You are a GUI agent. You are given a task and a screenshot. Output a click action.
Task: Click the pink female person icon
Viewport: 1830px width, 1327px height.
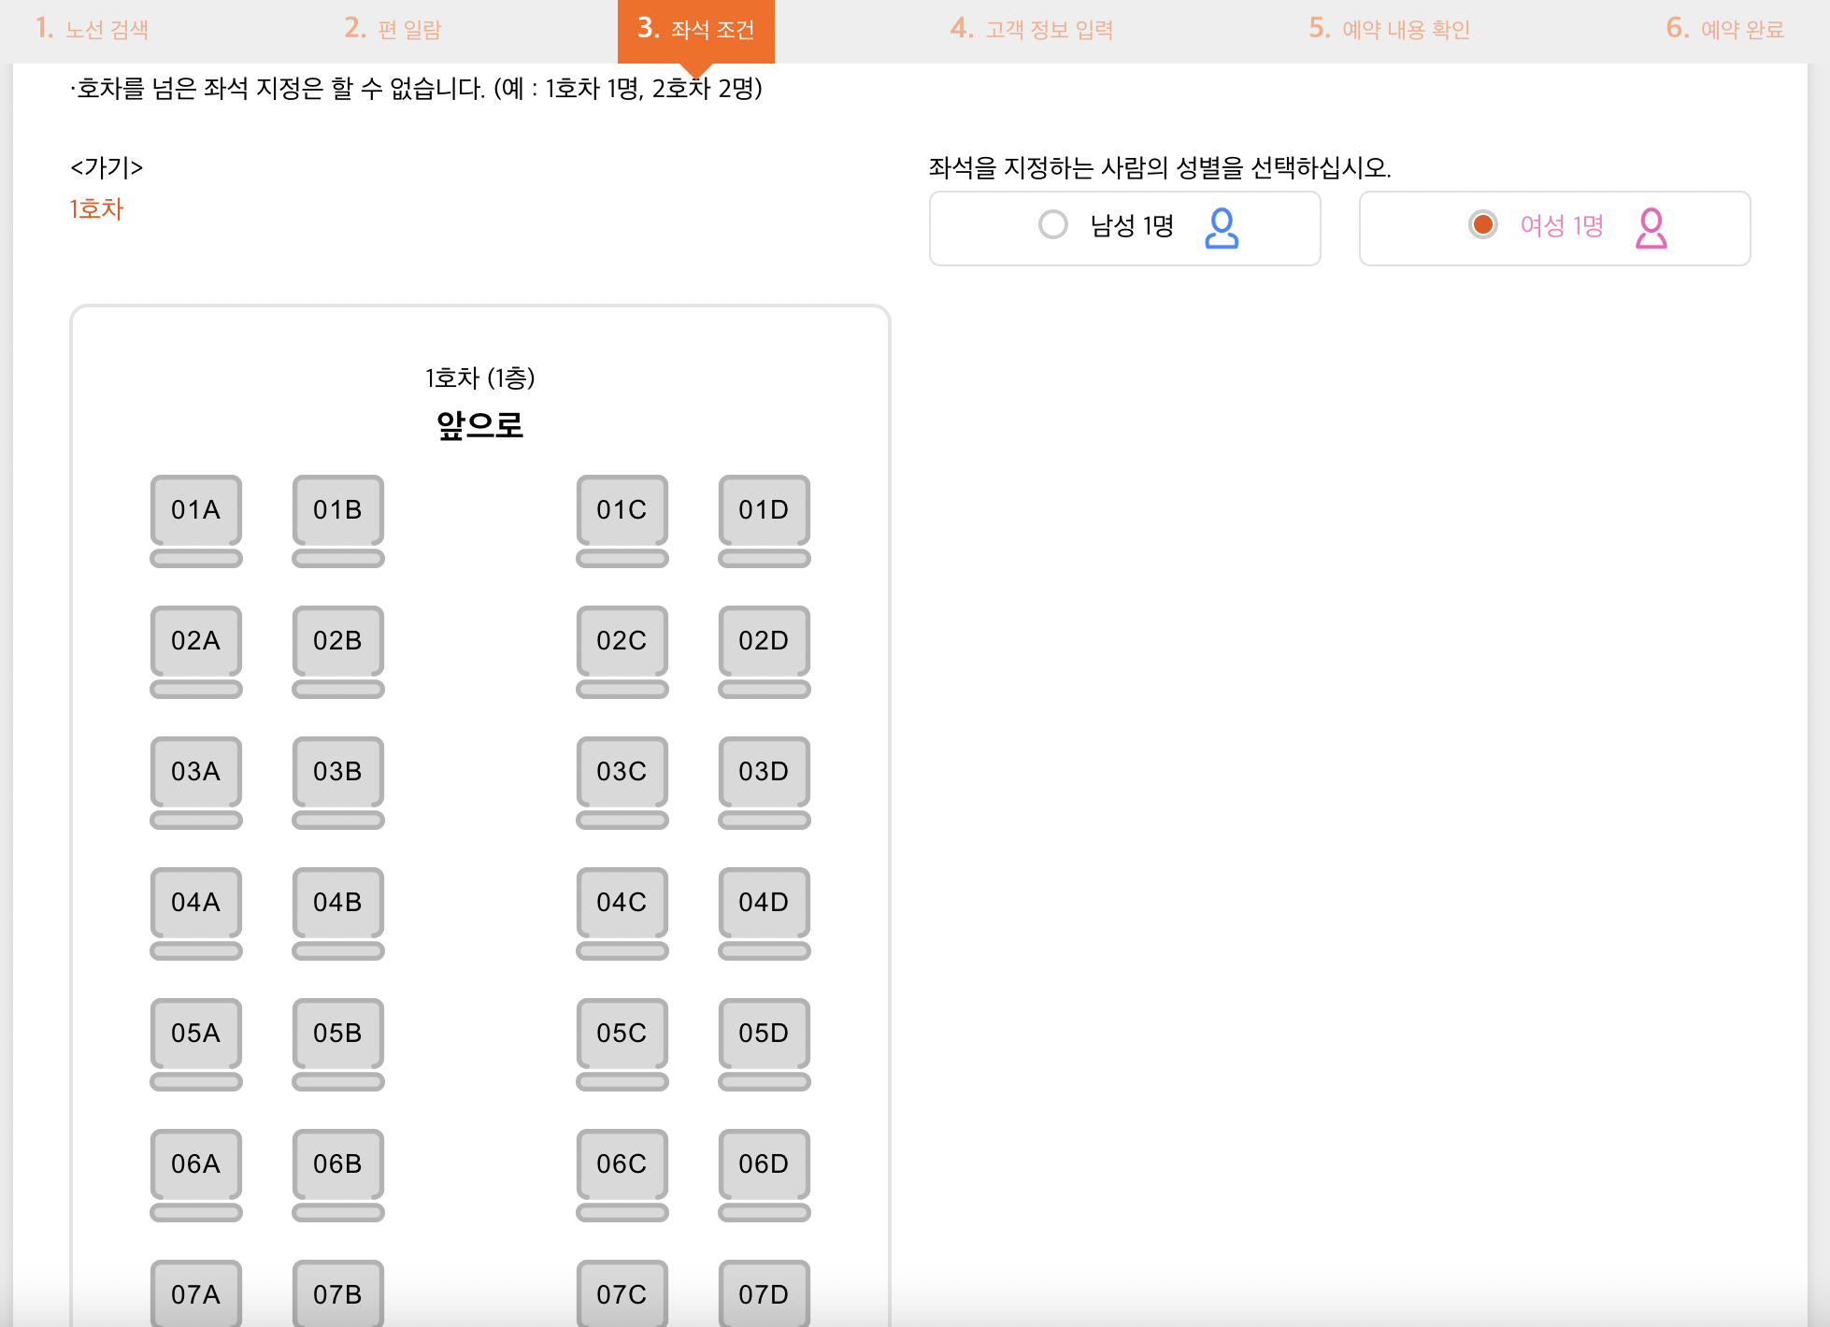tap(1651, 228)
